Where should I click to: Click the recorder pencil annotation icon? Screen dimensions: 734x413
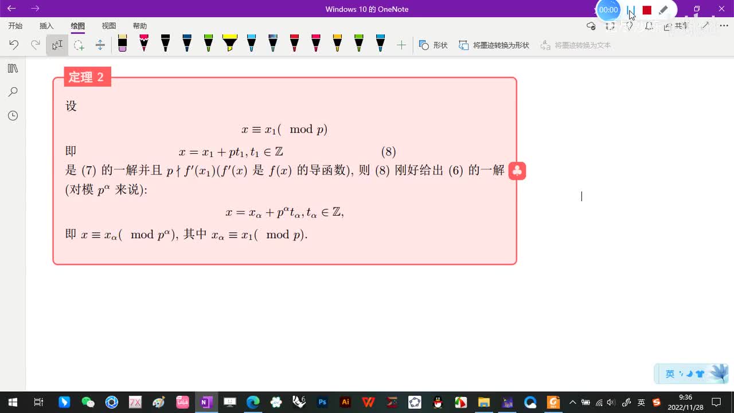pos(663,10)
